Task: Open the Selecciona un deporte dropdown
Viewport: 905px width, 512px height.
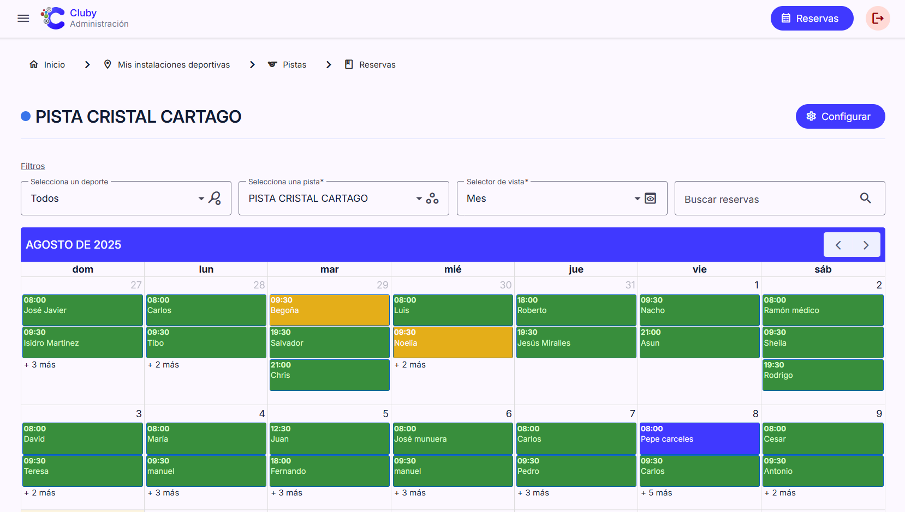Action: [x=201, y=198]
